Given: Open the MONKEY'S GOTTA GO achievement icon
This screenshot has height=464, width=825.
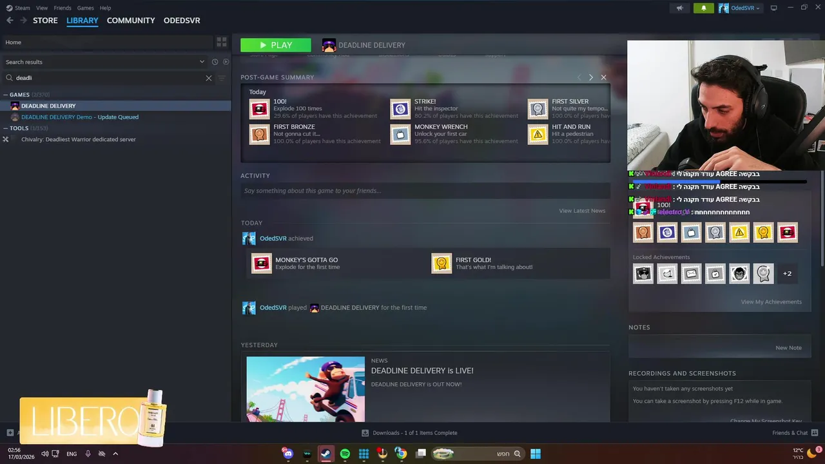Looking at the screenshot, I should (261, 263).
